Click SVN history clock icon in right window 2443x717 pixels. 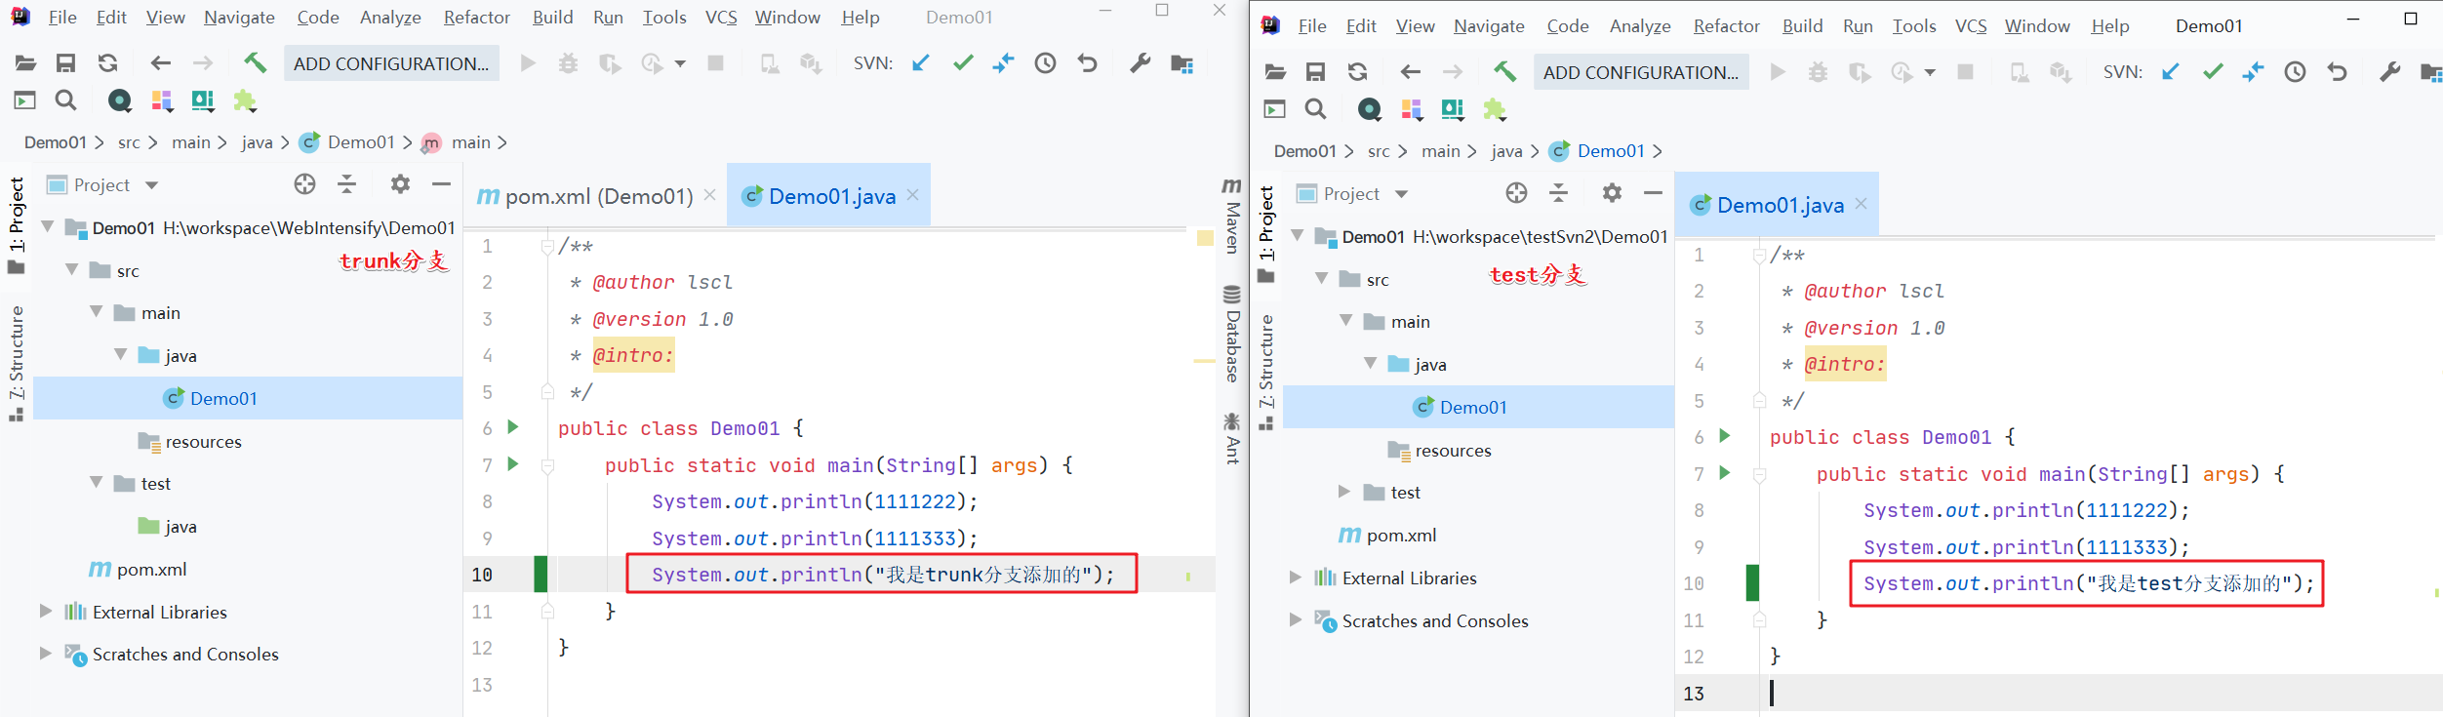click(2295, 72)
